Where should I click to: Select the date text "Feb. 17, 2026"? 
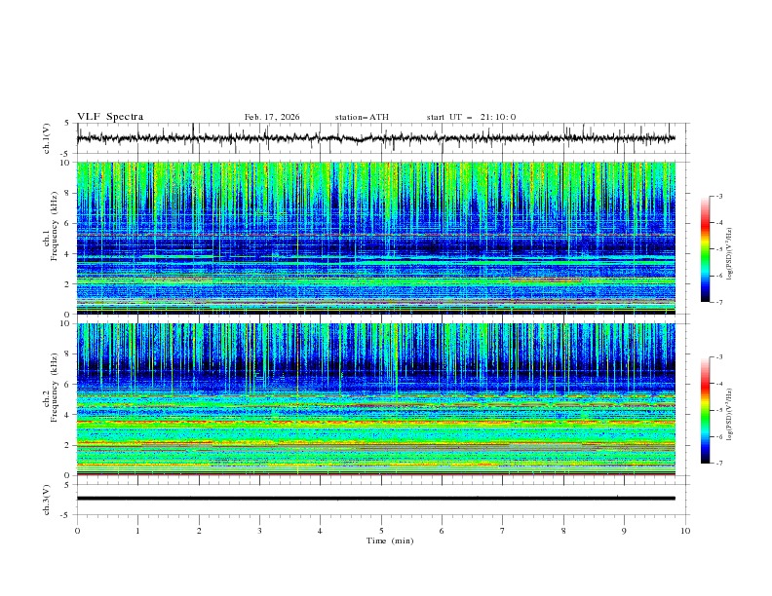pos(272,117)
